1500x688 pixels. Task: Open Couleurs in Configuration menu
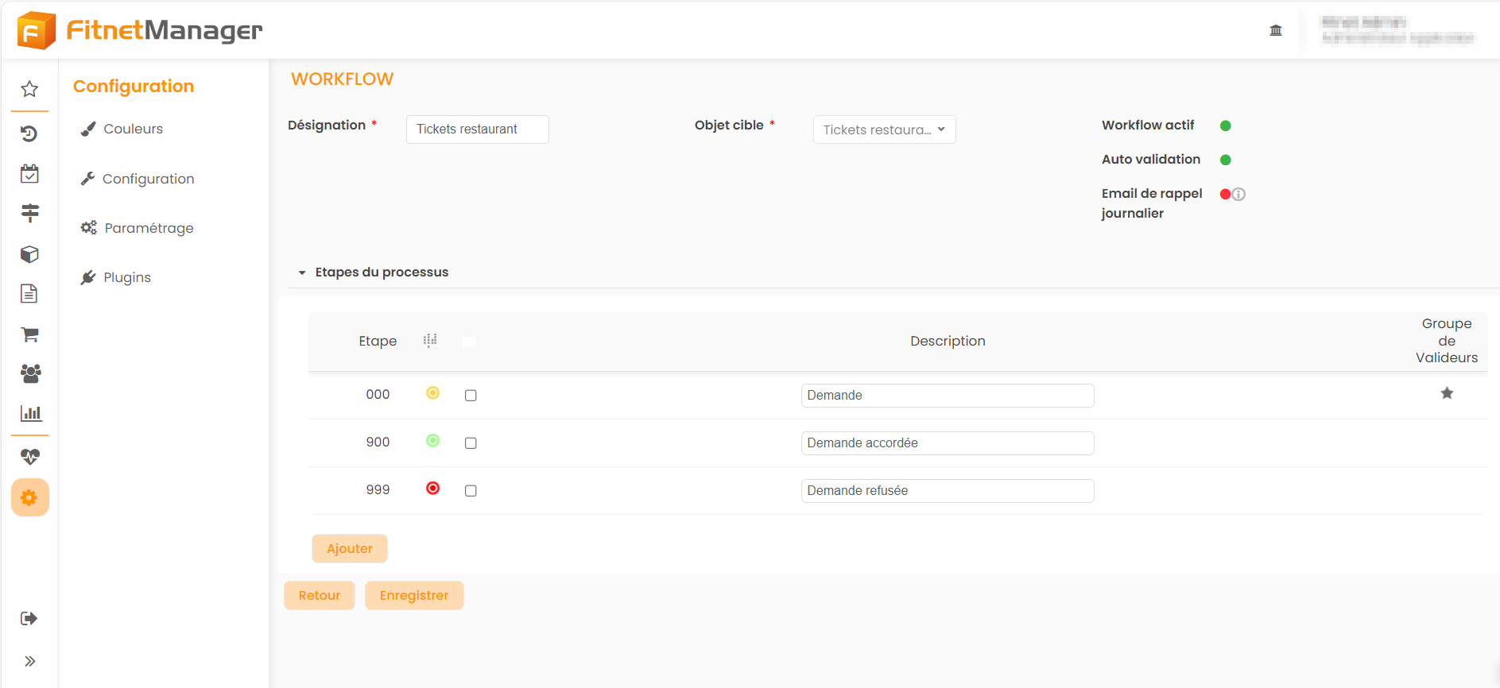tap(133, 129)
